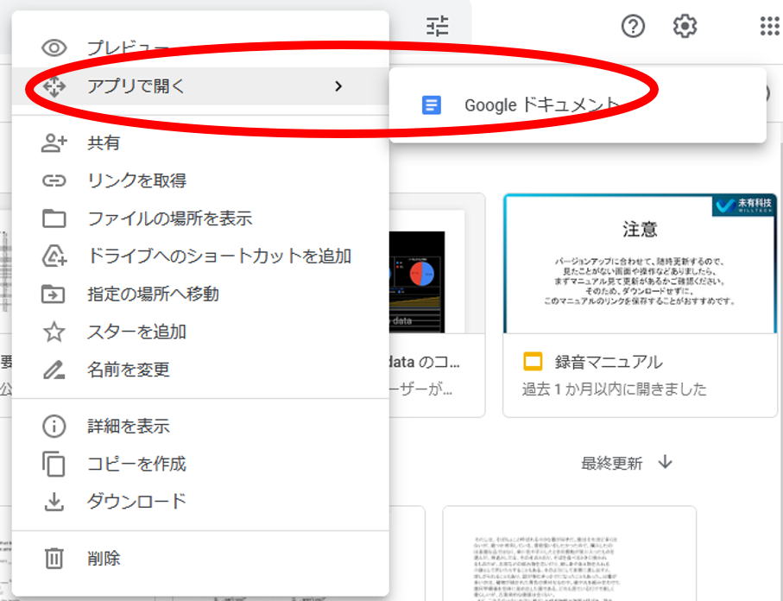Click the pencil icon beside 名前を変更
Screen dimensions: 783x601
pos(54,366)
